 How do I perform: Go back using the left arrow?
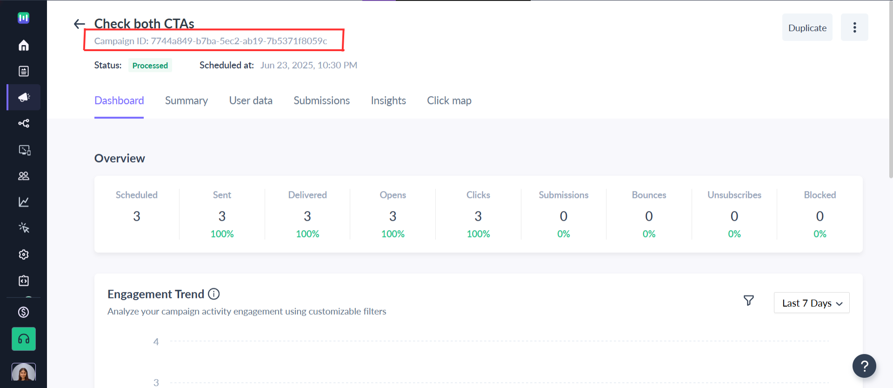click(80, 24)
